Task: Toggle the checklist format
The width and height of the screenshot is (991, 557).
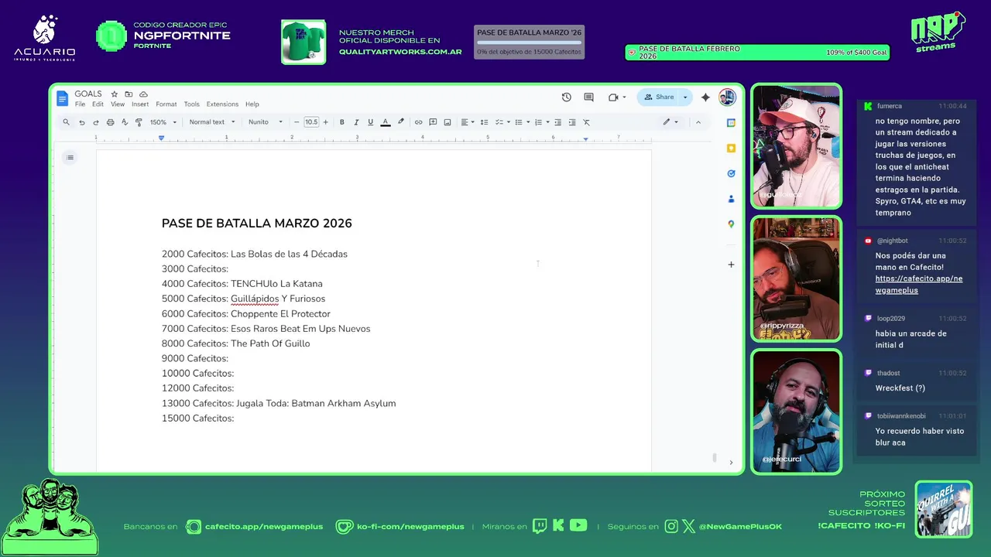Action: click(x=501, y=122)
